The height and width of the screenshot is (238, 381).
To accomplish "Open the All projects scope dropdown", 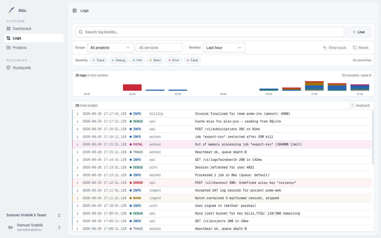I will pyautogui.click(x=110, y=48).
